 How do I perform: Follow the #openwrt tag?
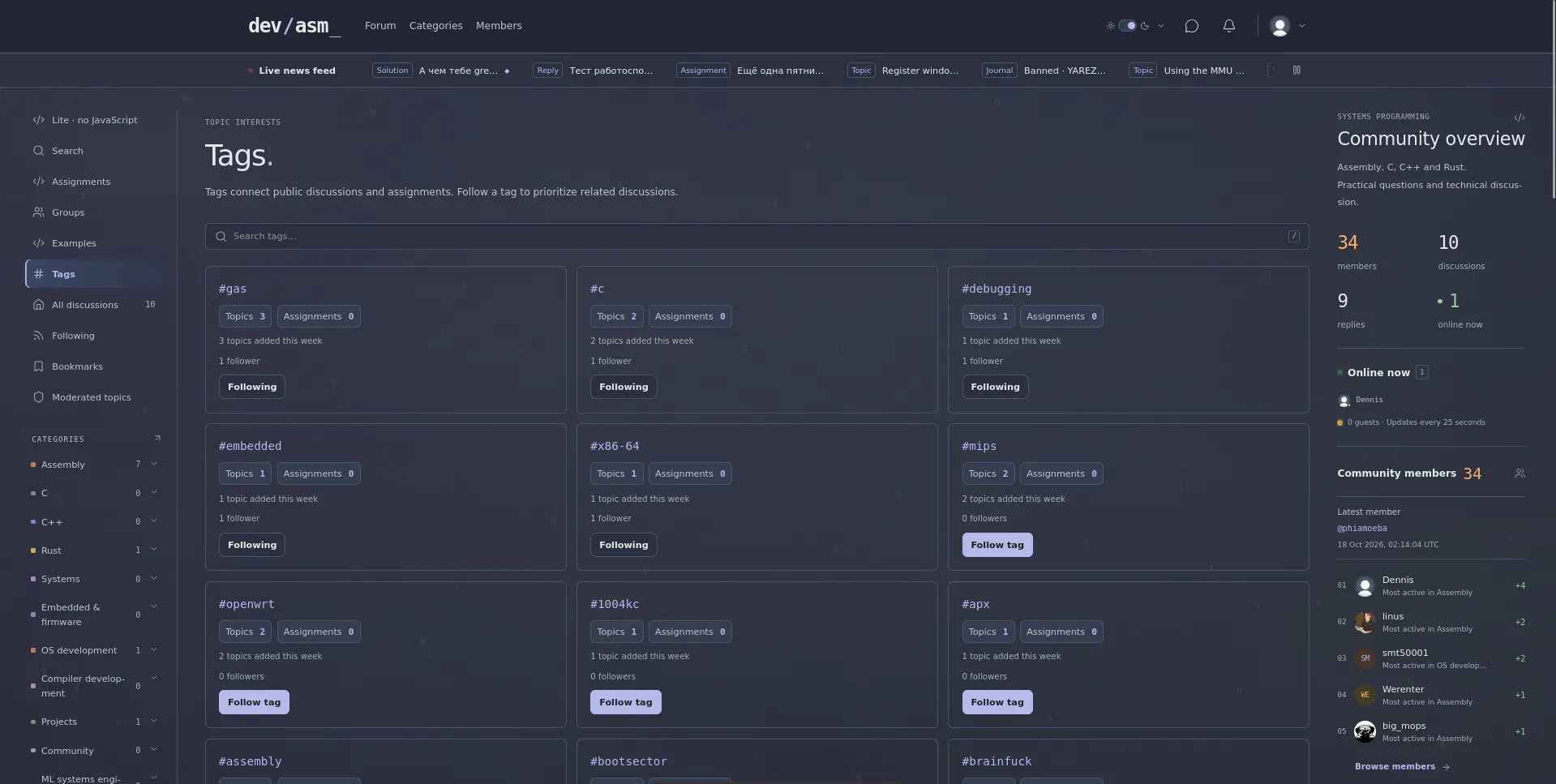click(x=254, y=702)
